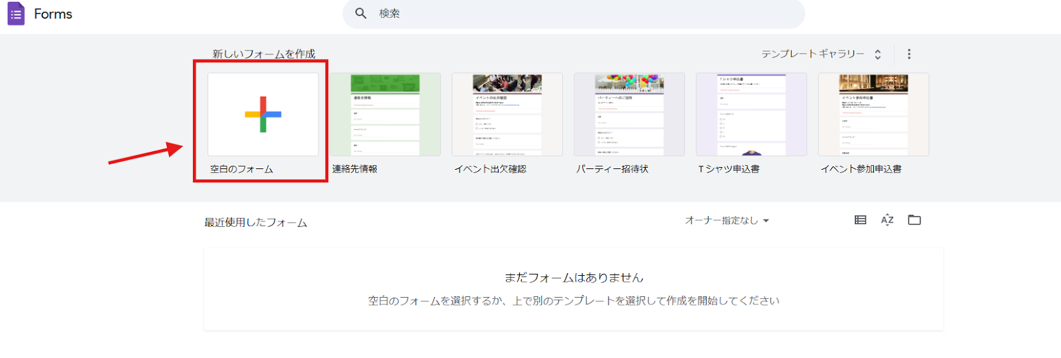The width and height of the screenshot is (1061, 358).
Task: Open the パーティー招待状 template thumbnail
Action: tap(629, 115)
